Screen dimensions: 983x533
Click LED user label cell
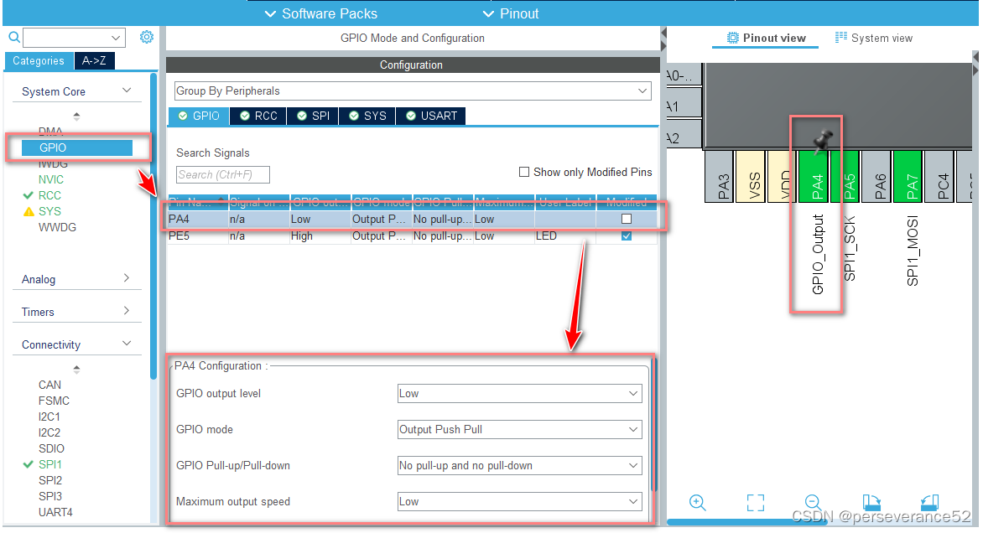[x=564, y=236]
